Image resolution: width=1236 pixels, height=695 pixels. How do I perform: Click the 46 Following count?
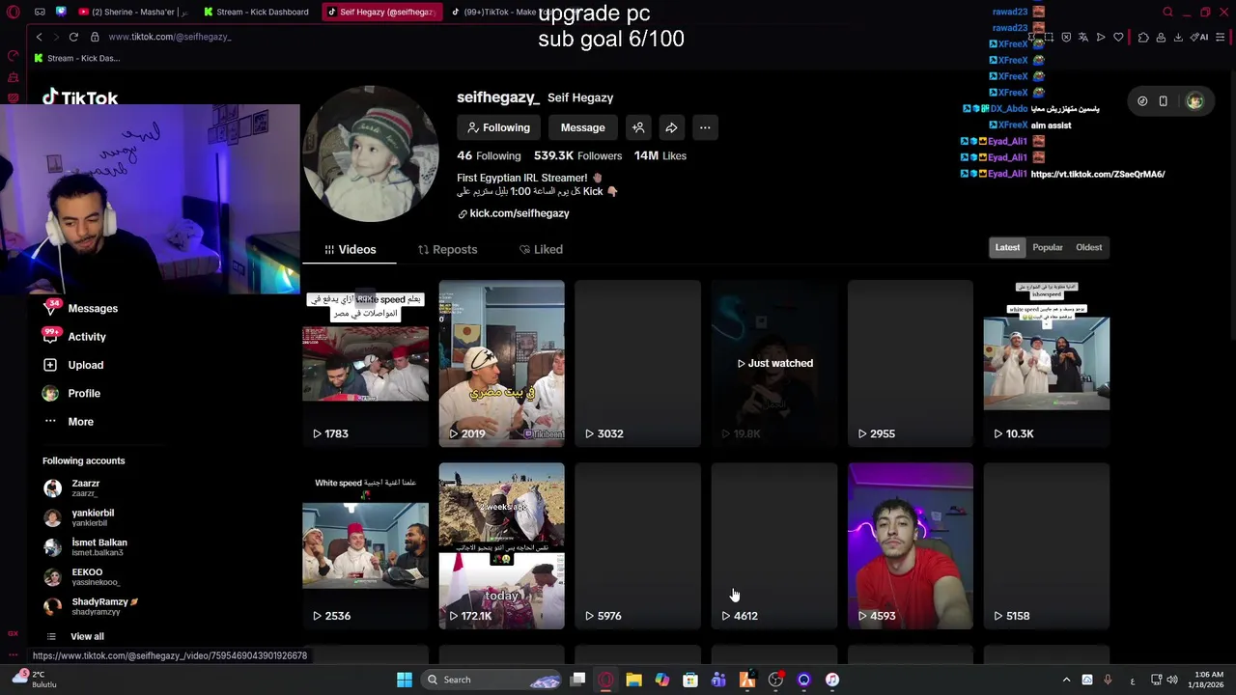(489, 155)
